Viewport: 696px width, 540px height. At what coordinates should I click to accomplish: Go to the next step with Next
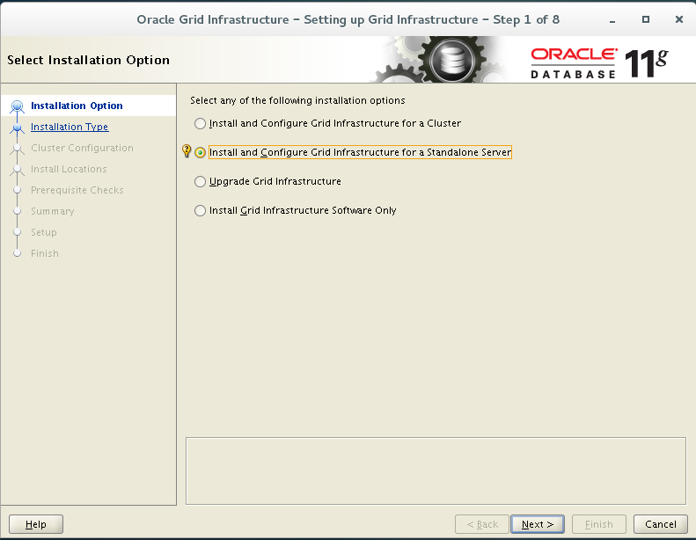pyautogui.click(x=538, y=524)
